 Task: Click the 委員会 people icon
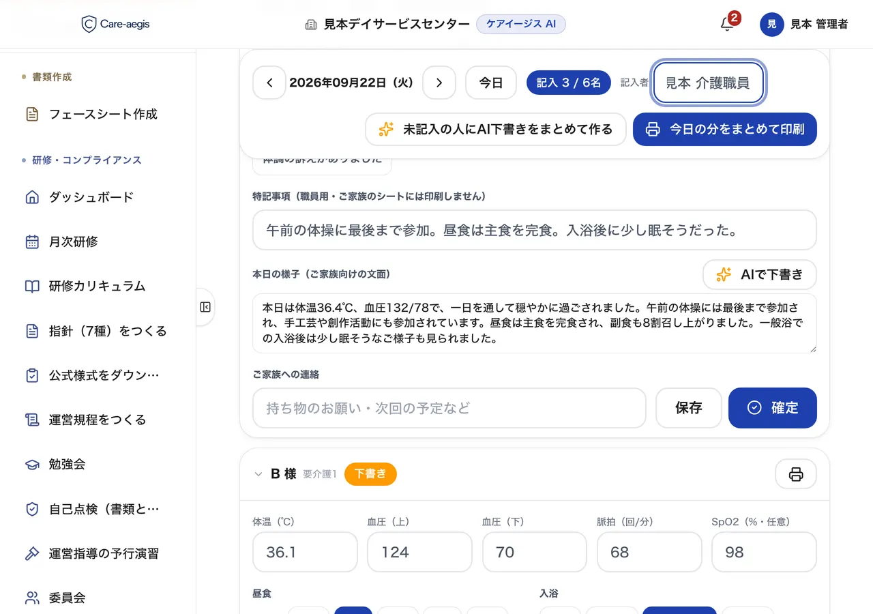pos(32,598)
